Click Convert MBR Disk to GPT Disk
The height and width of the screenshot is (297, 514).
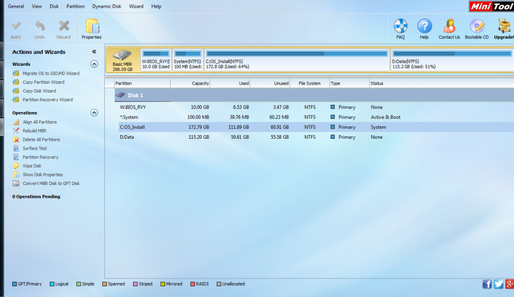(51, 183)
